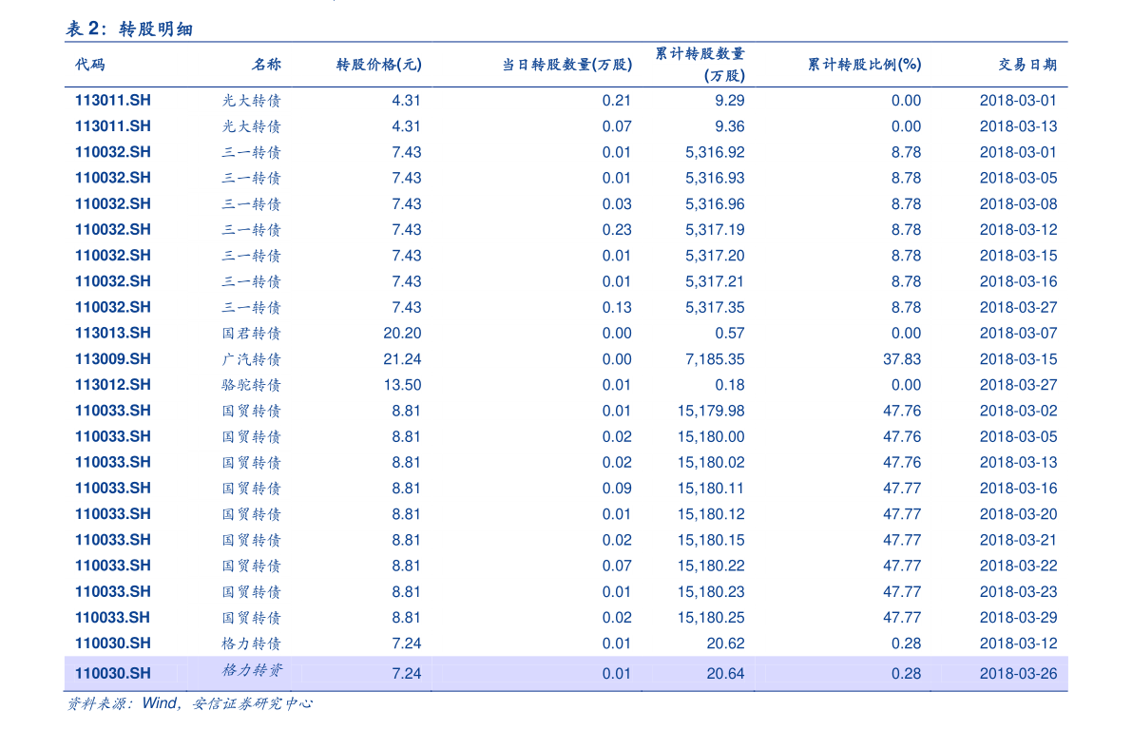Image resolution: width=1132 pixels, height=730 pixels.
Task: Click cumulative value 5,317.35
Action: tap(715, 308)
